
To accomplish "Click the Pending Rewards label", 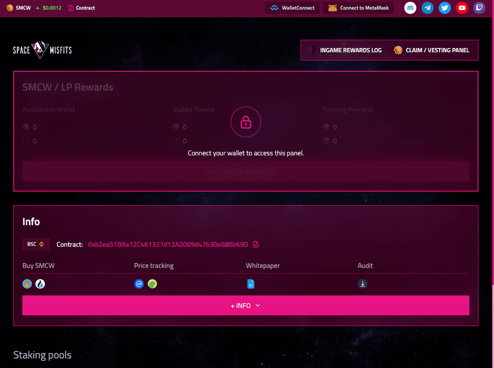I will (x=348, y=110).
